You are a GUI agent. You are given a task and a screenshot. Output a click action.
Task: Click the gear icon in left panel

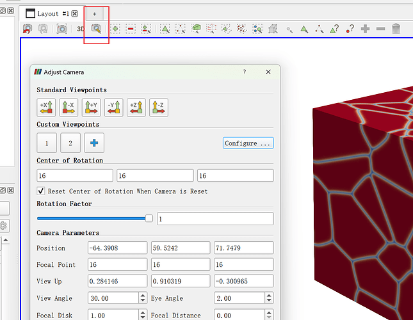coord(3,225)
